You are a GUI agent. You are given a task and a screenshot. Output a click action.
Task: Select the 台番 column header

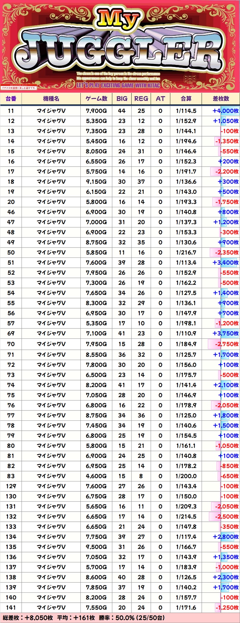pos(11,99)
